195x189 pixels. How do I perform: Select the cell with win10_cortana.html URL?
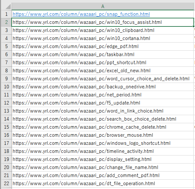(x=103, y=38)
